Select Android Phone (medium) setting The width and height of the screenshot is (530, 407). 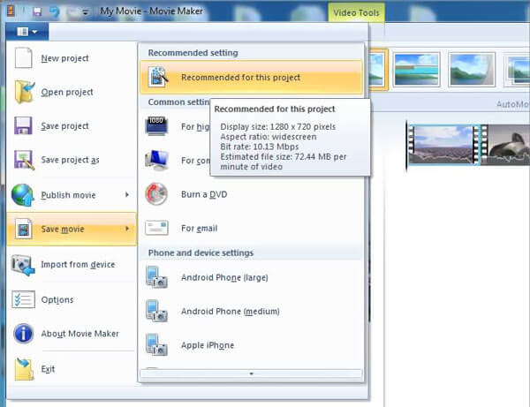251,311
